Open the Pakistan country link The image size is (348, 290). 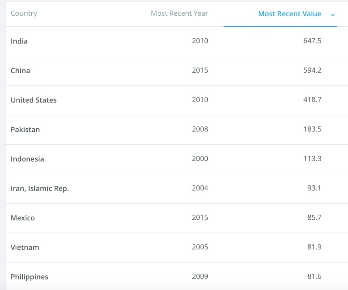point(25,129)
